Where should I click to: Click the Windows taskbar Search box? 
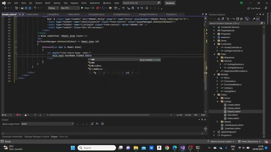pos(97,148)
